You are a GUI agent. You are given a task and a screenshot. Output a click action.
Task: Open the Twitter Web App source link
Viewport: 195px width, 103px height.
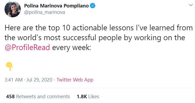75,80
